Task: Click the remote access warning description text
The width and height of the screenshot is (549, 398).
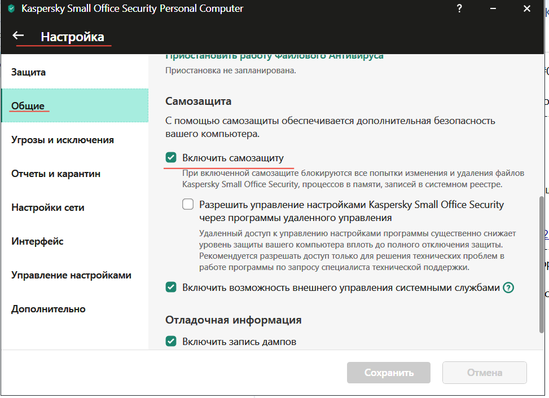Action: click(357, 250)
